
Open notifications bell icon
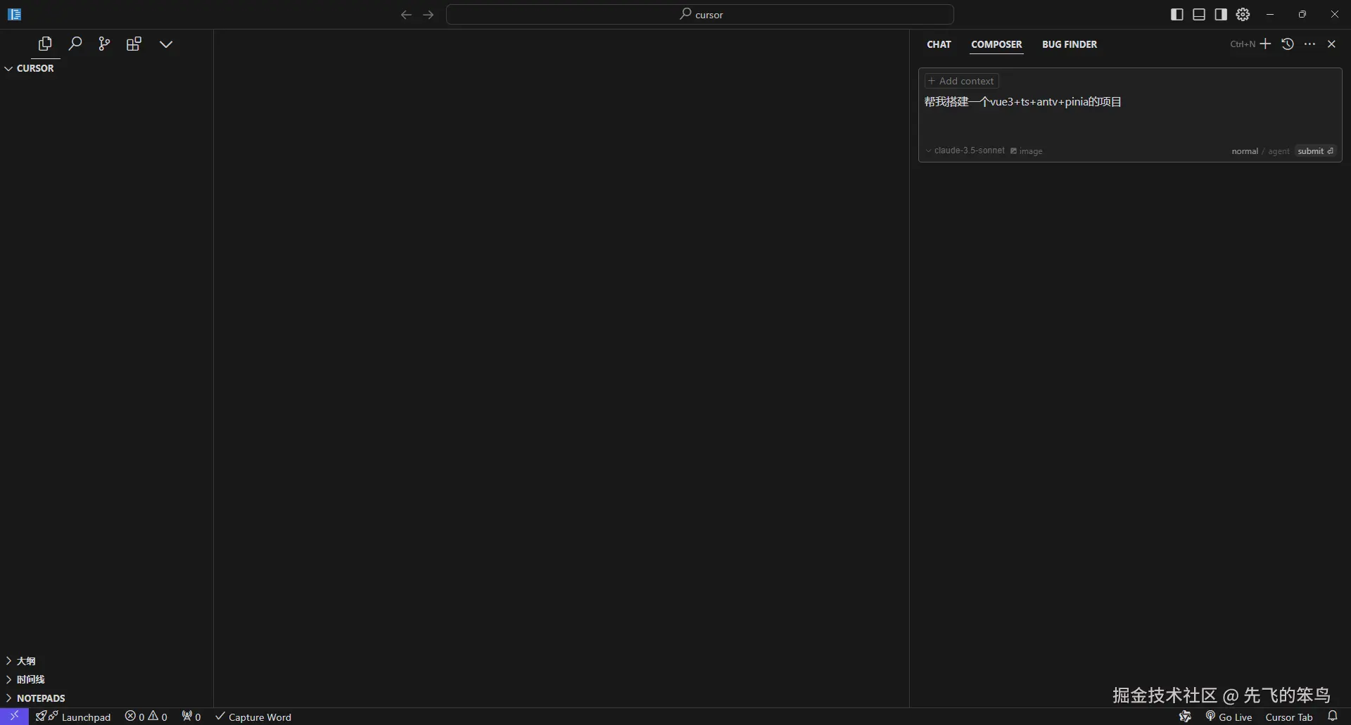pos(1332,717)
